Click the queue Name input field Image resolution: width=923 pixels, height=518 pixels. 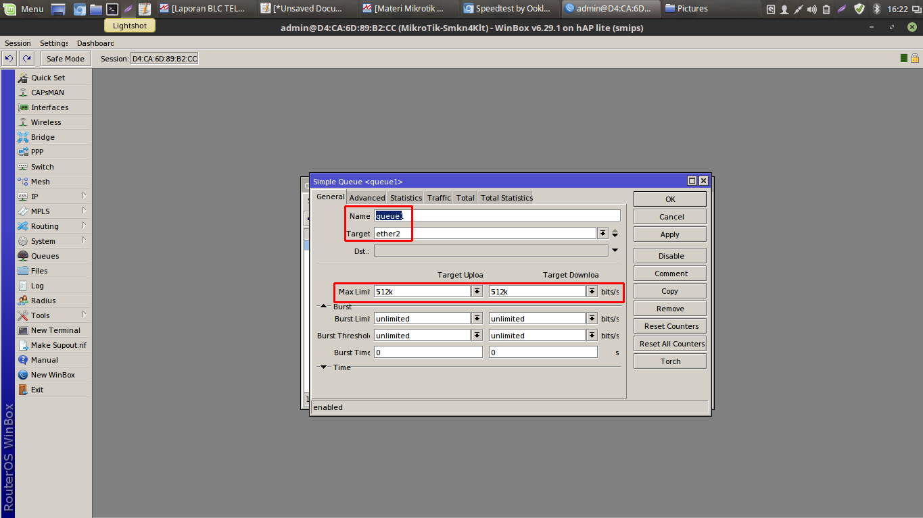coord(497,215)
